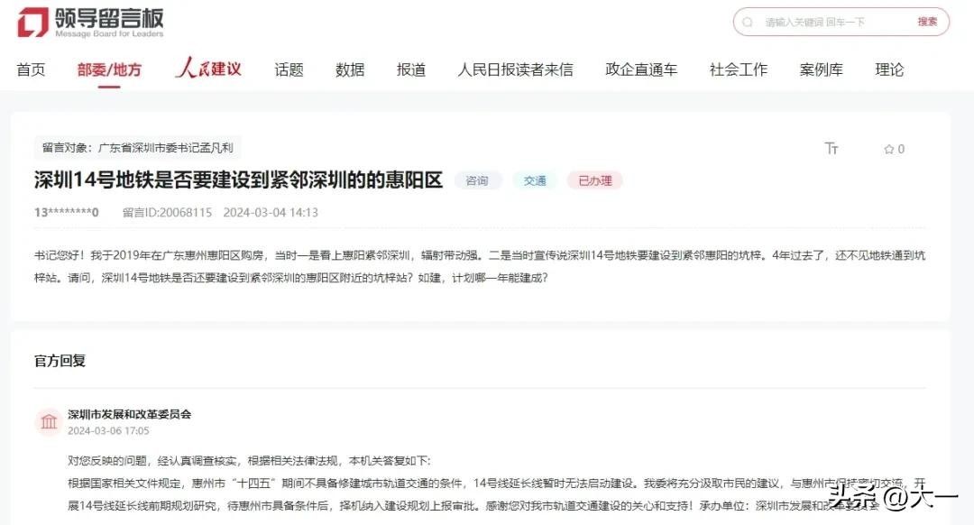Select the 部委/地方 tab

[109, 69]
